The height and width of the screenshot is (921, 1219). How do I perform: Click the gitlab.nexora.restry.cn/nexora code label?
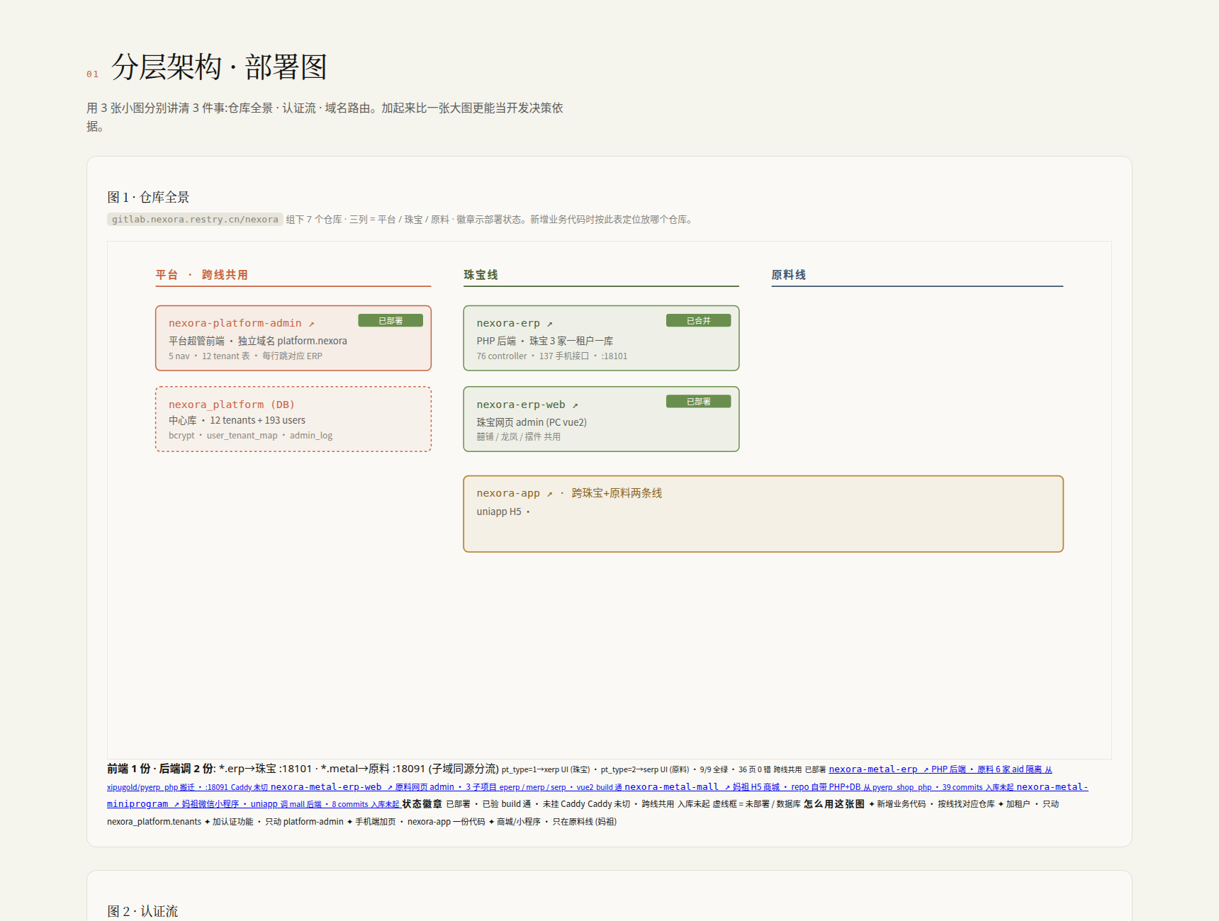tap(195, 220)
